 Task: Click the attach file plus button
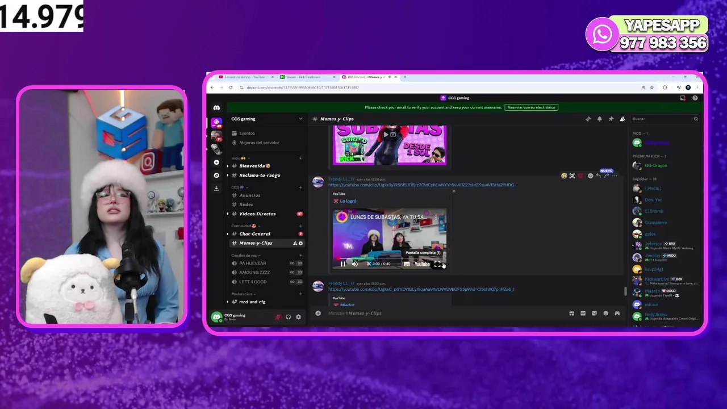pyautogui.click(x=318, y=313)
